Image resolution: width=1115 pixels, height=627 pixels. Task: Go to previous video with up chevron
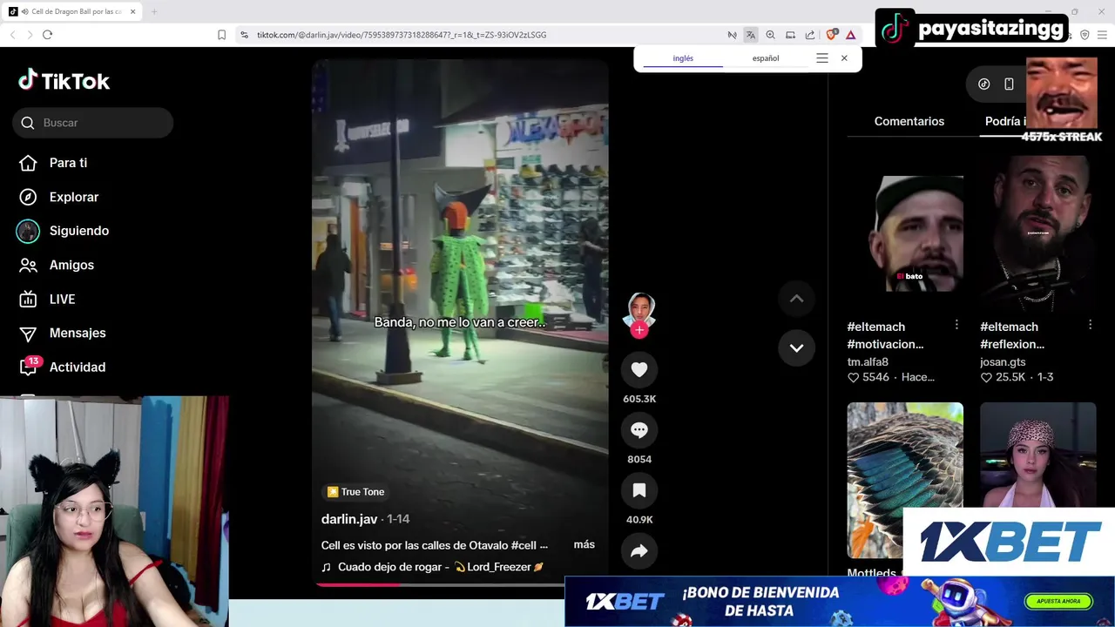[x=796, y=299]
